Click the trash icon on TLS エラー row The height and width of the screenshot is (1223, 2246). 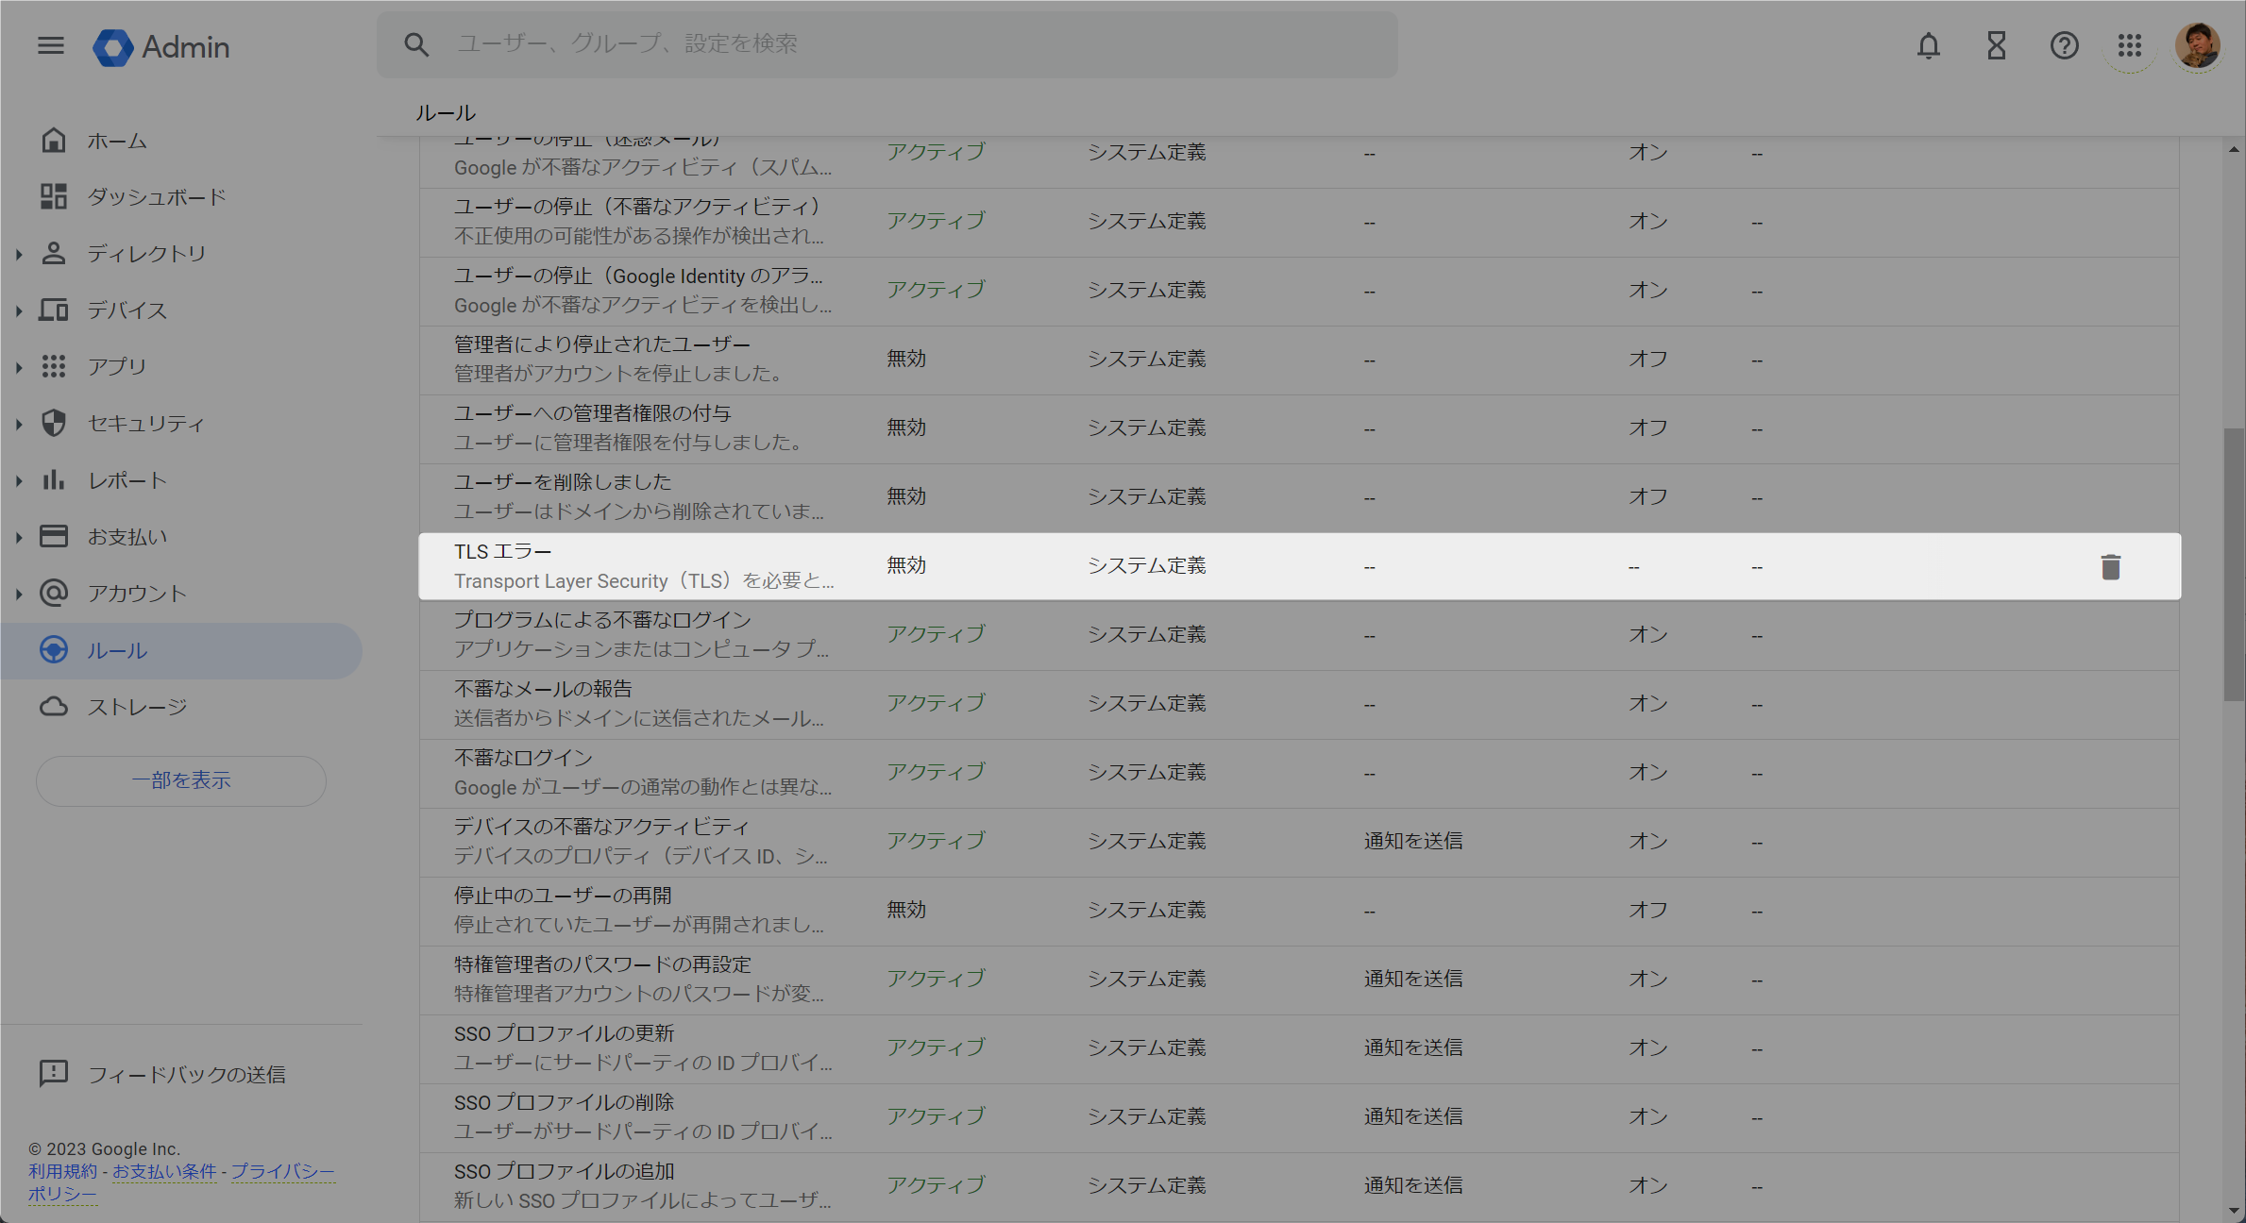pos(2110,566)
